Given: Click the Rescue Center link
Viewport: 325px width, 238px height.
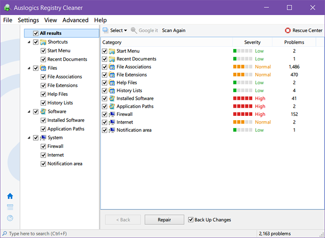Looking at the screenshot, I should pyautogui.click(x=308, y=31).
